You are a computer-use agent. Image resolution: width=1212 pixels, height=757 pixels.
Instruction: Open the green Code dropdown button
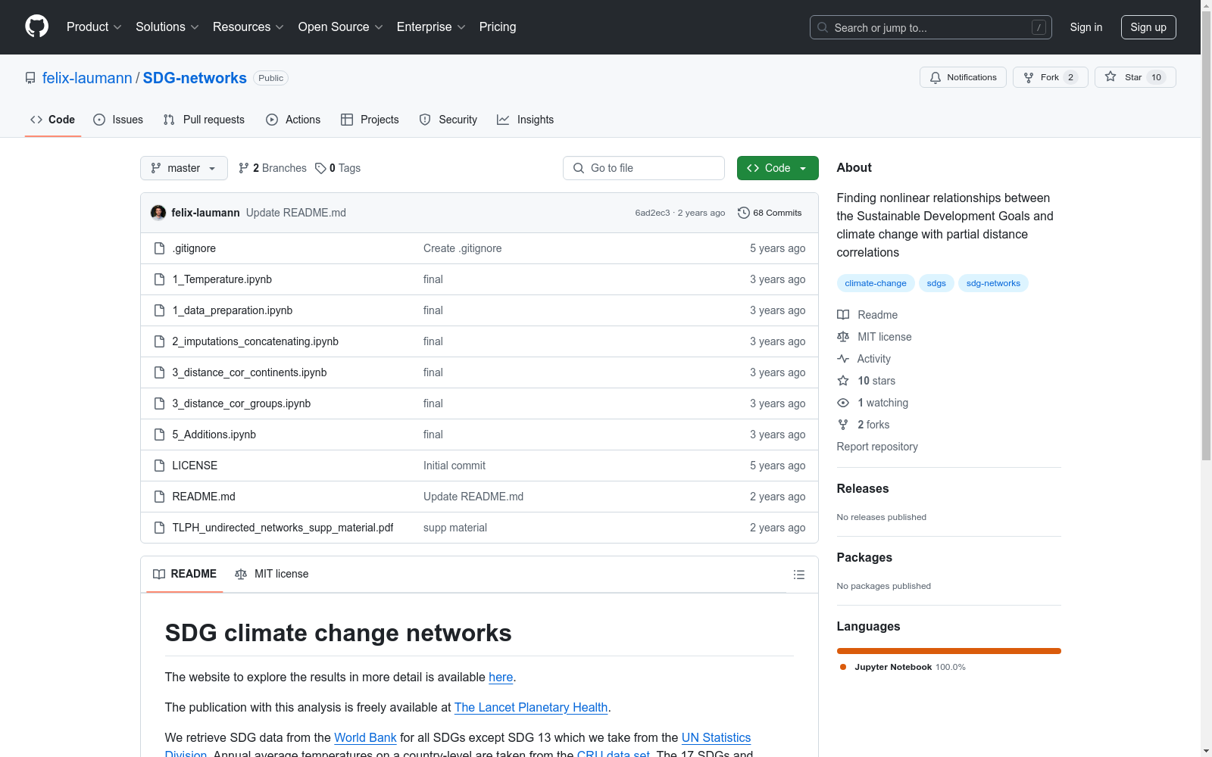[x=777, y=168]
